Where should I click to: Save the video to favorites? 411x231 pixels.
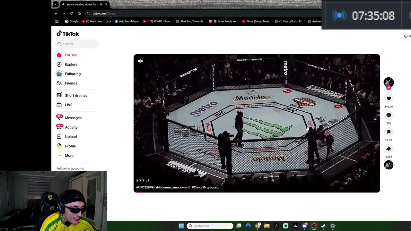tap(389, 132)
